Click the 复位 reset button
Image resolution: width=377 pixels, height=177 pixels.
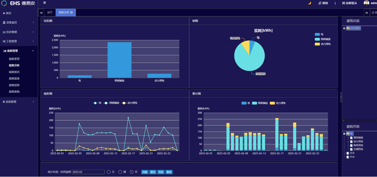153,172
